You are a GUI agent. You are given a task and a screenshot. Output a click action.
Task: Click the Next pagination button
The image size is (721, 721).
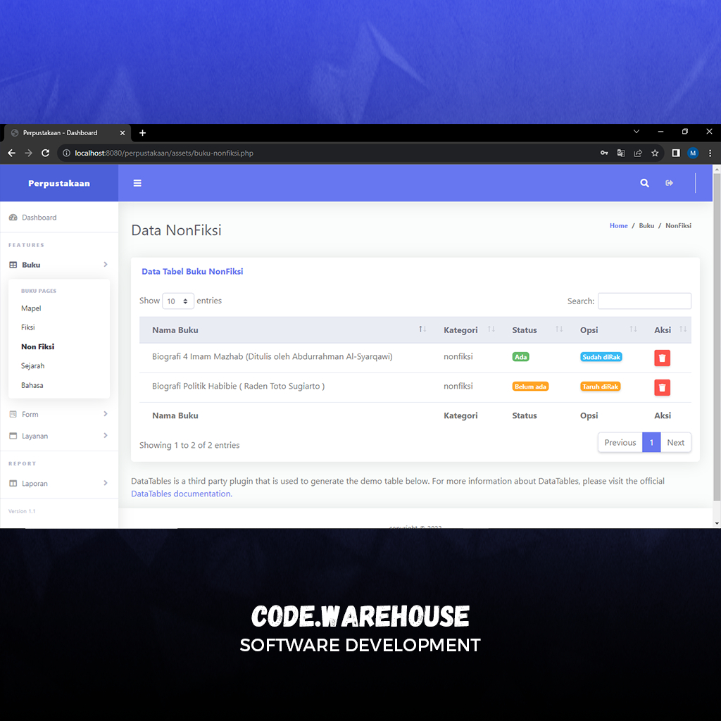[x=675, y=442]
